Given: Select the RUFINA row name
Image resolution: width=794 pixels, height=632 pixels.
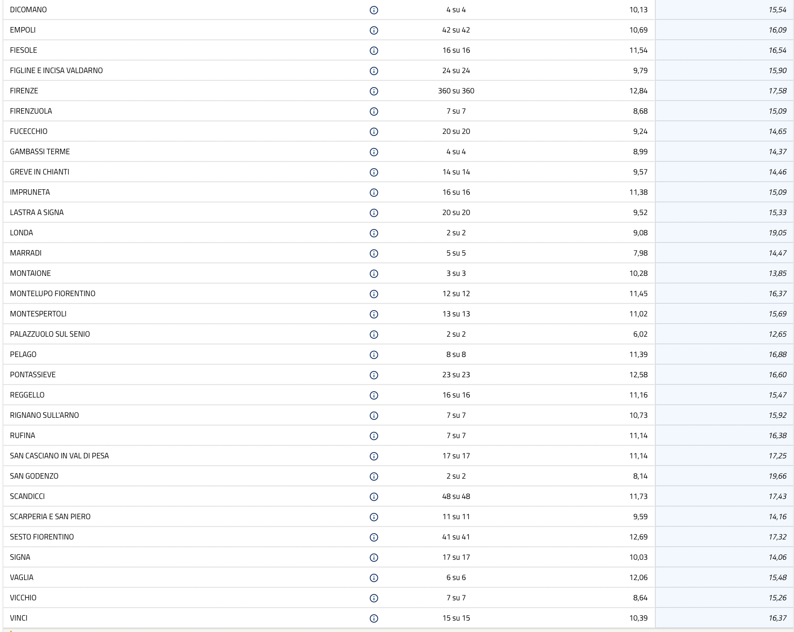Looking at the screenshot, I should (x=22, y=436).
